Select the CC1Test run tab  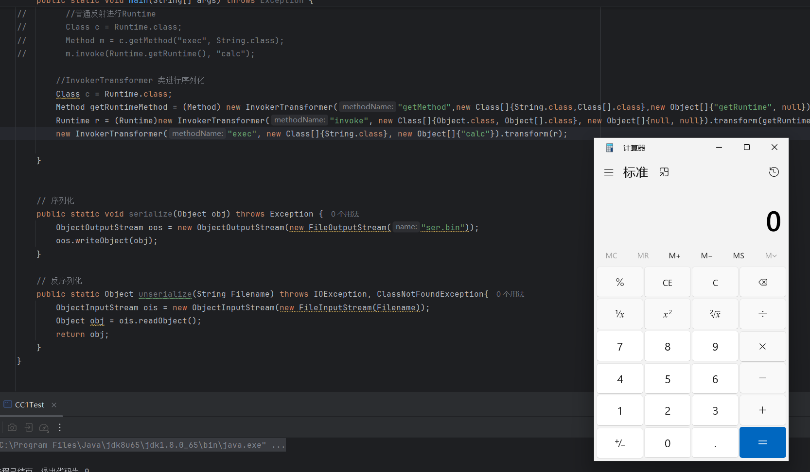29,405
